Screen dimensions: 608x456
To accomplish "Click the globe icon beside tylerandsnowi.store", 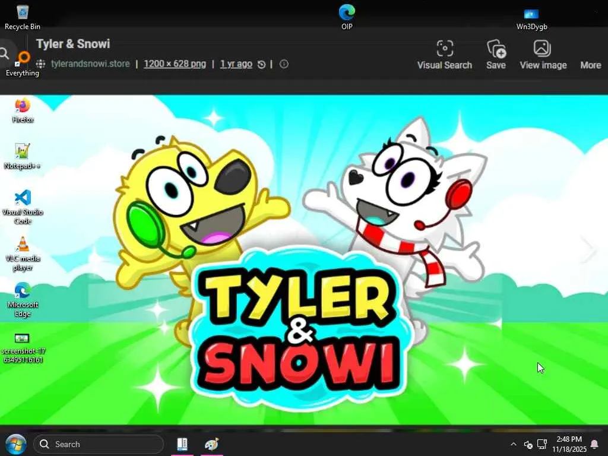I will [41, 64].
